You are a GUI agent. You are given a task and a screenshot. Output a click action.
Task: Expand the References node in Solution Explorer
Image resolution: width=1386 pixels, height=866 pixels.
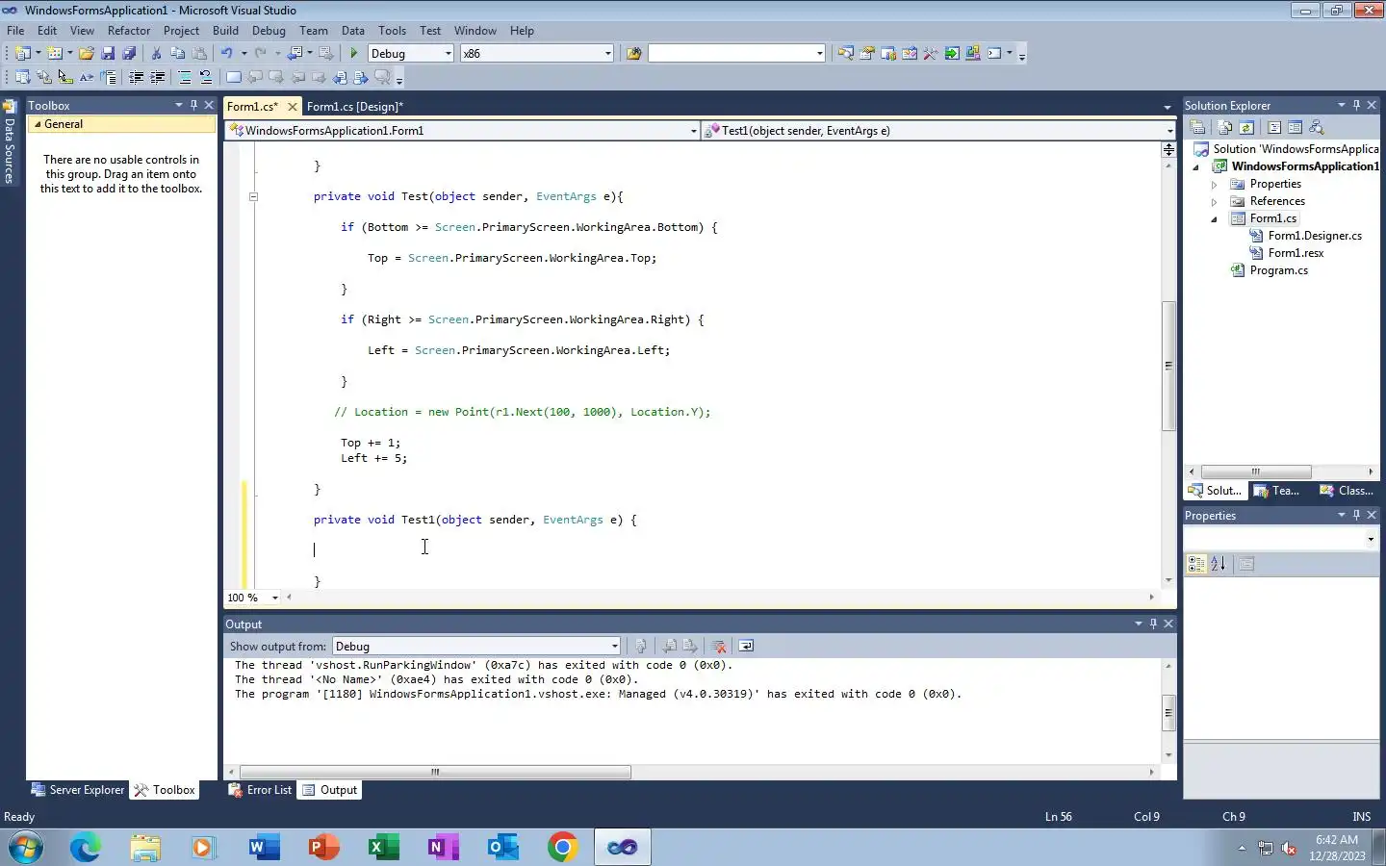point(1214,201)
